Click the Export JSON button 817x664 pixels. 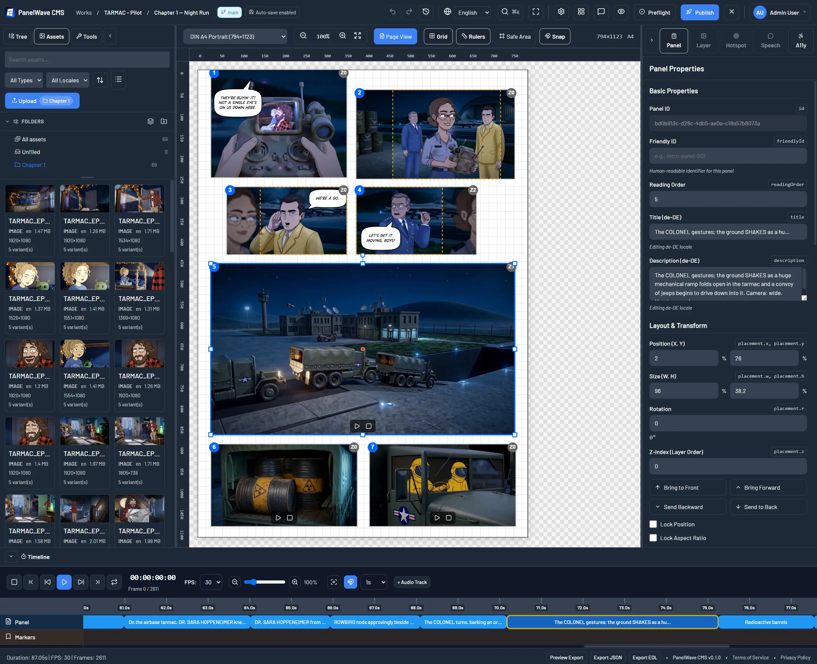coord(608,658)
